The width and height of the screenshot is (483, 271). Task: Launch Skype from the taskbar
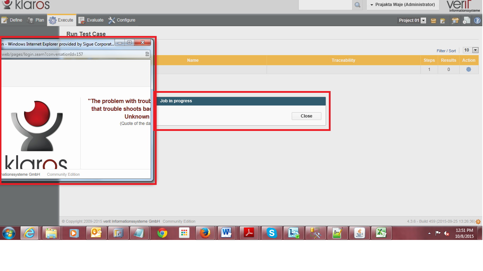click(272, 233)
